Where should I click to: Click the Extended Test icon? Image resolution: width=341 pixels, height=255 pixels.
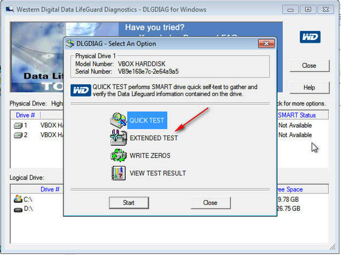click(118, 138)
